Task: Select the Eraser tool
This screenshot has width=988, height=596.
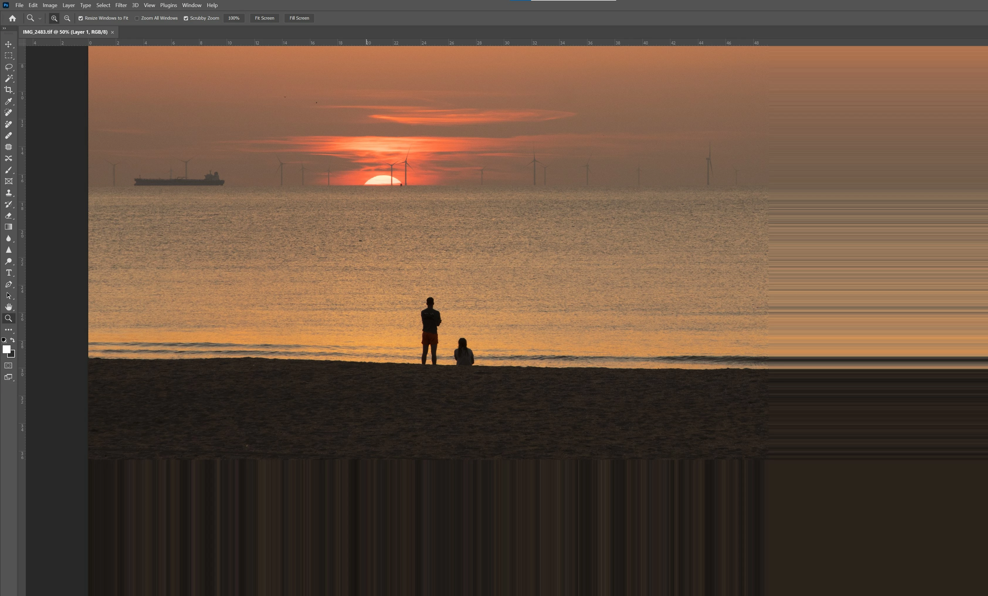Action: (x=9, y=216)
